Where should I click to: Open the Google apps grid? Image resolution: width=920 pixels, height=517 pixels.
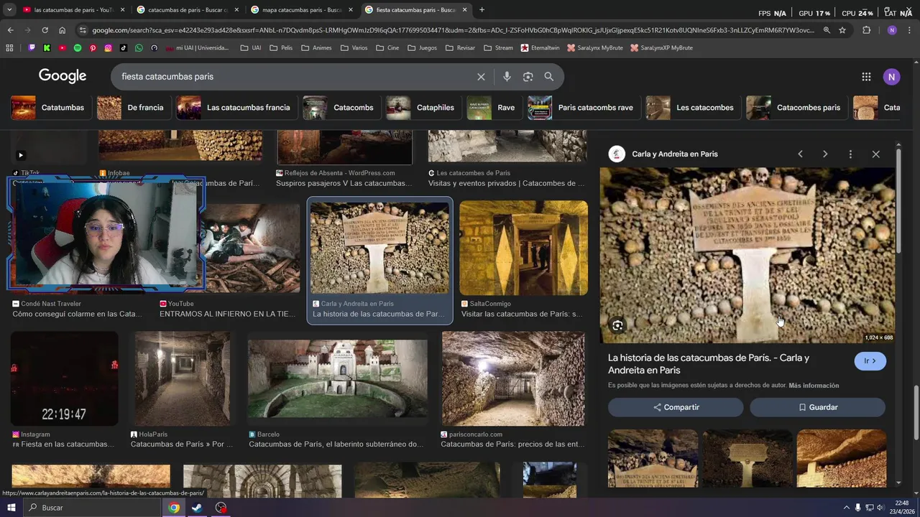pyautogui.click(x=866, y=77)
